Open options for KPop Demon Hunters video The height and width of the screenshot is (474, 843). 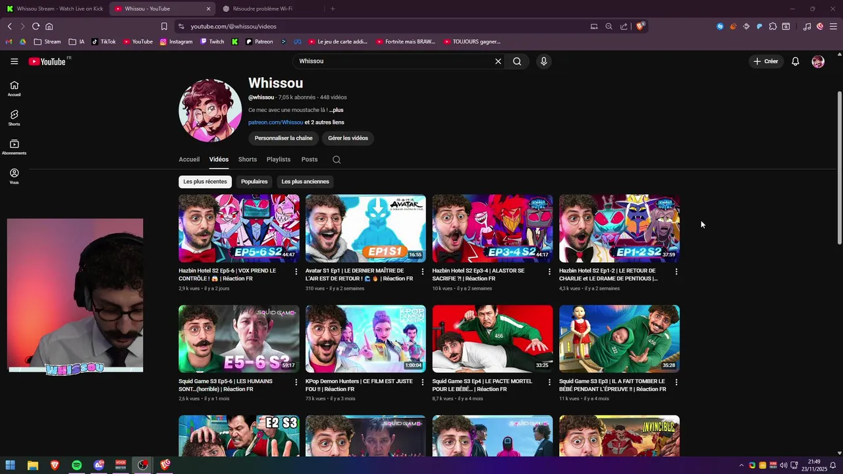423,382
